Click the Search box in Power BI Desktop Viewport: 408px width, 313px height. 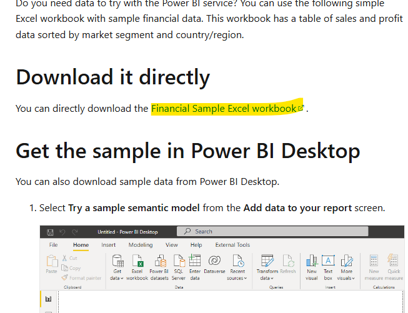[x=272, y=231]
